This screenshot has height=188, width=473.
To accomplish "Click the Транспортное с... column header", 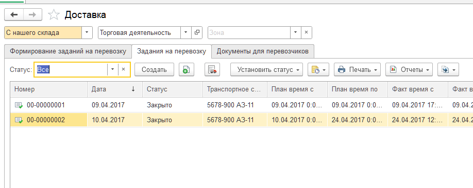I will pyautogui.click(x=235, y=89).
